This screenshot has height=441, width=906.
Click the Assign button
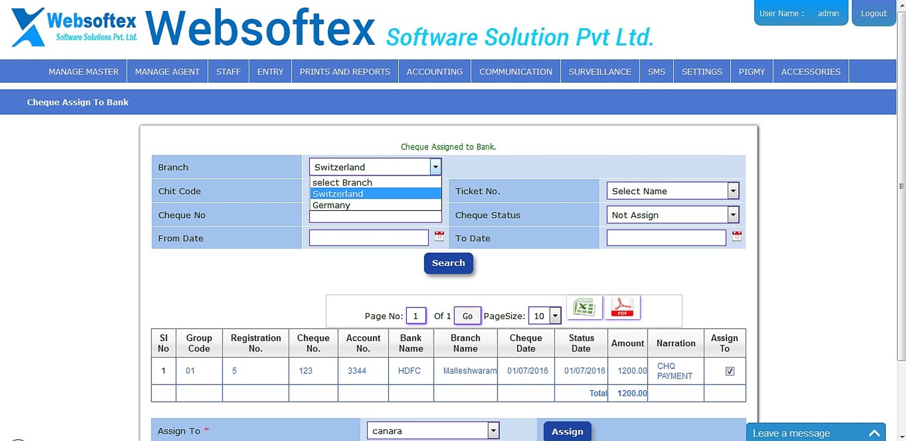click(567, 431)
